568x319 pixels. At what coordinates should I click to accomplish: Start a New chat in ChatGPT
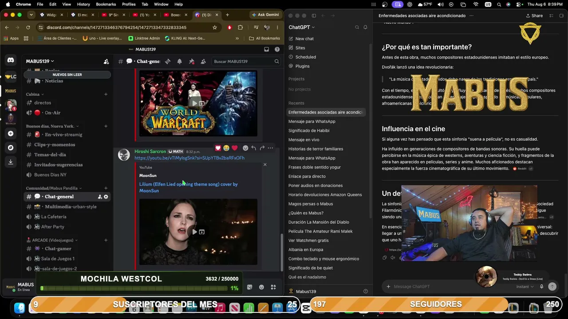(x=304, y=39)
